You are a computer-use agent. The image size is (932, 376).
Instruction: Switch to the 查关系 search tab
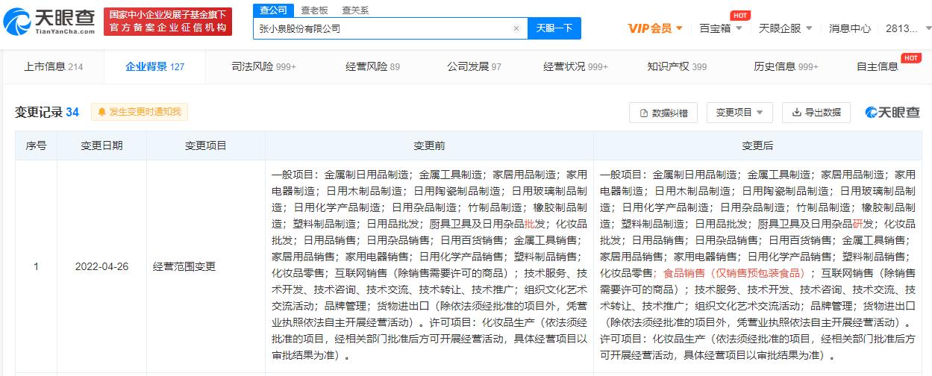[x=354, y=10]
